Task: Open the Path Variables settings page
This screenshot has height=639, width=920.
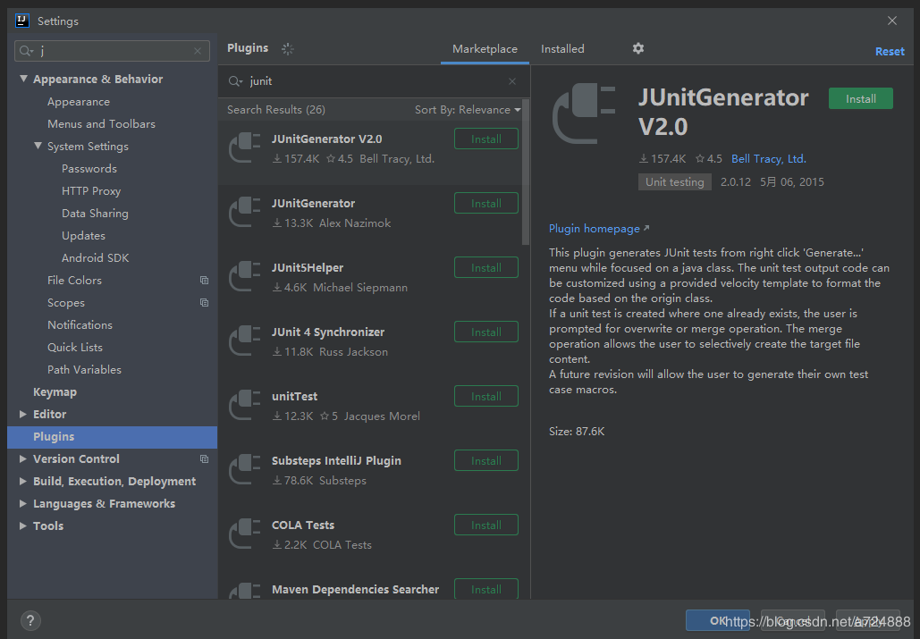Action: tap(84, 369)
